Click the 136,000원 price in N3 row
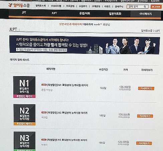Image resolution: width=163 pixels, height=151 pixels. tap(123, 142)
